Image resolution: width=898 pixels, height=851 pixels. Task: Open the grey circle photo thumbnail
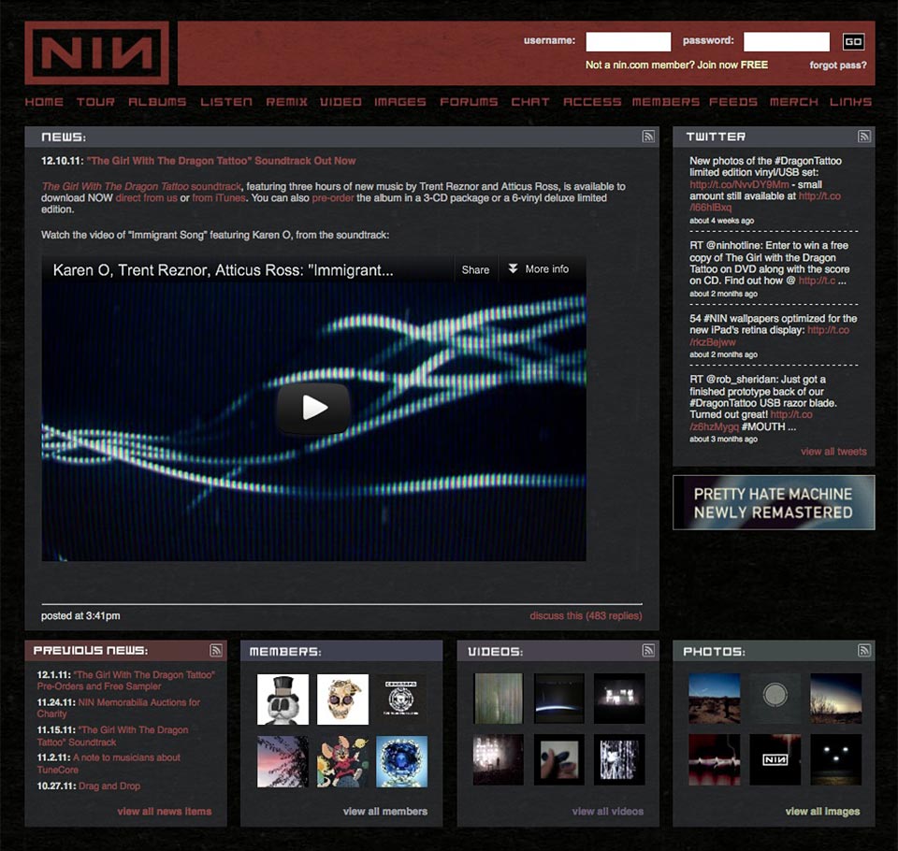point(775,699)
